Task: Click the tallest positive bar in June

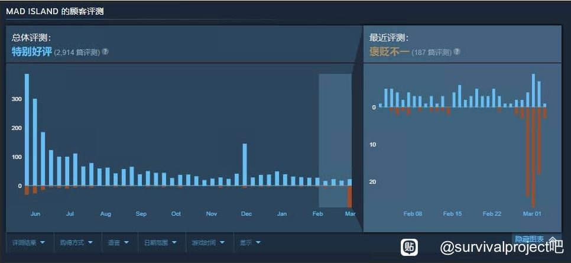Action: [x=27, y=130]
